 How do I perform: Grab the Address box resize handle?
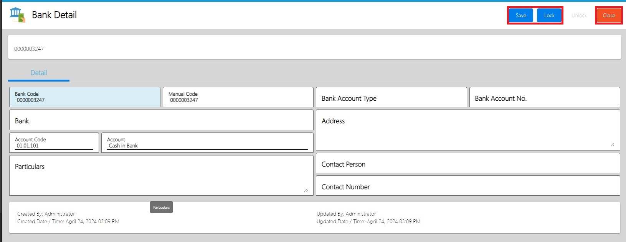(612, 145)
